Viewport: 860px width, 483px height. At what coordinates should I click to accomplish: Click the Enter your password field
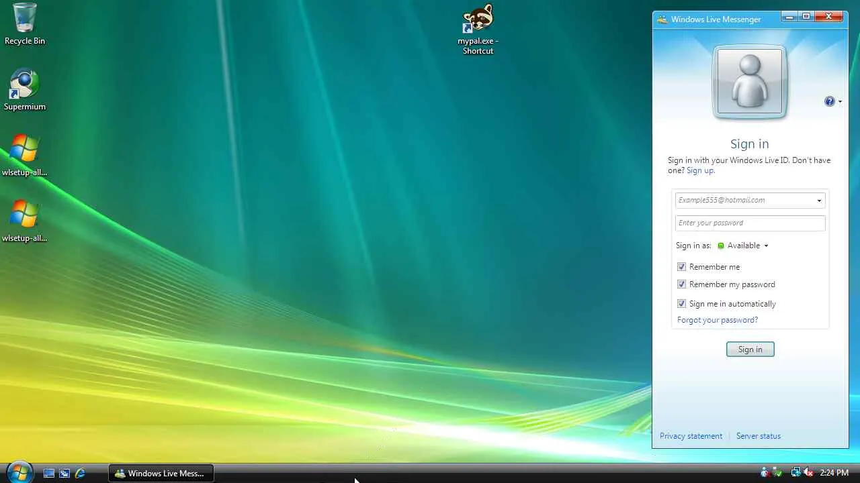tap(750, 223)
